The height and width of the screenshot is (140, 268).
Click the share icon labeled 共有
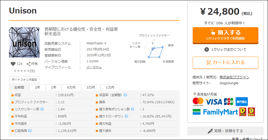[x=28, y=64]
